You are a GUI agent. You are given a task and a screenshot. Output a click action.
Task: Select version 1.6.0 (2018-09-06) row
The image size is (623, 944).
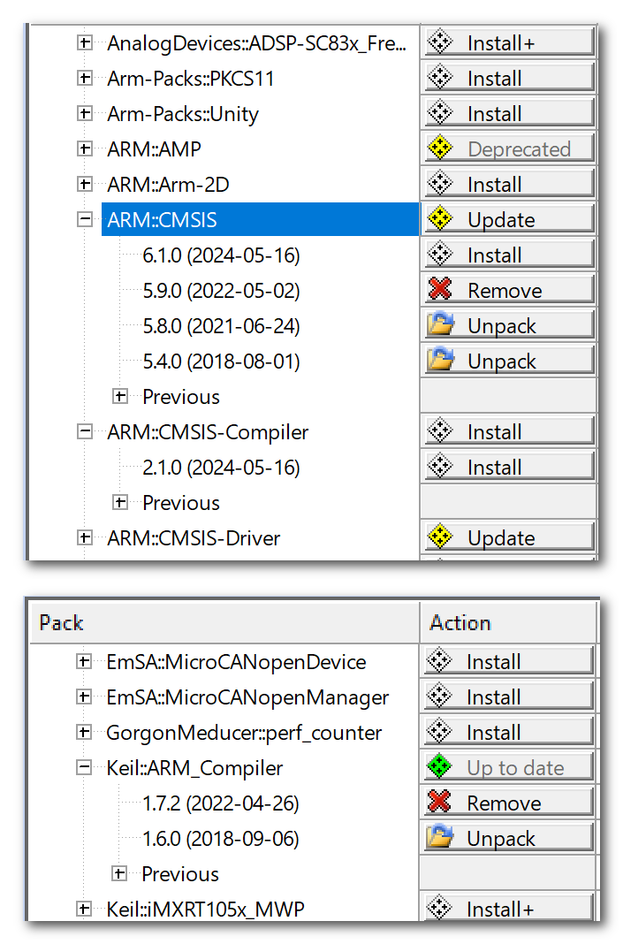coord(220,839)
